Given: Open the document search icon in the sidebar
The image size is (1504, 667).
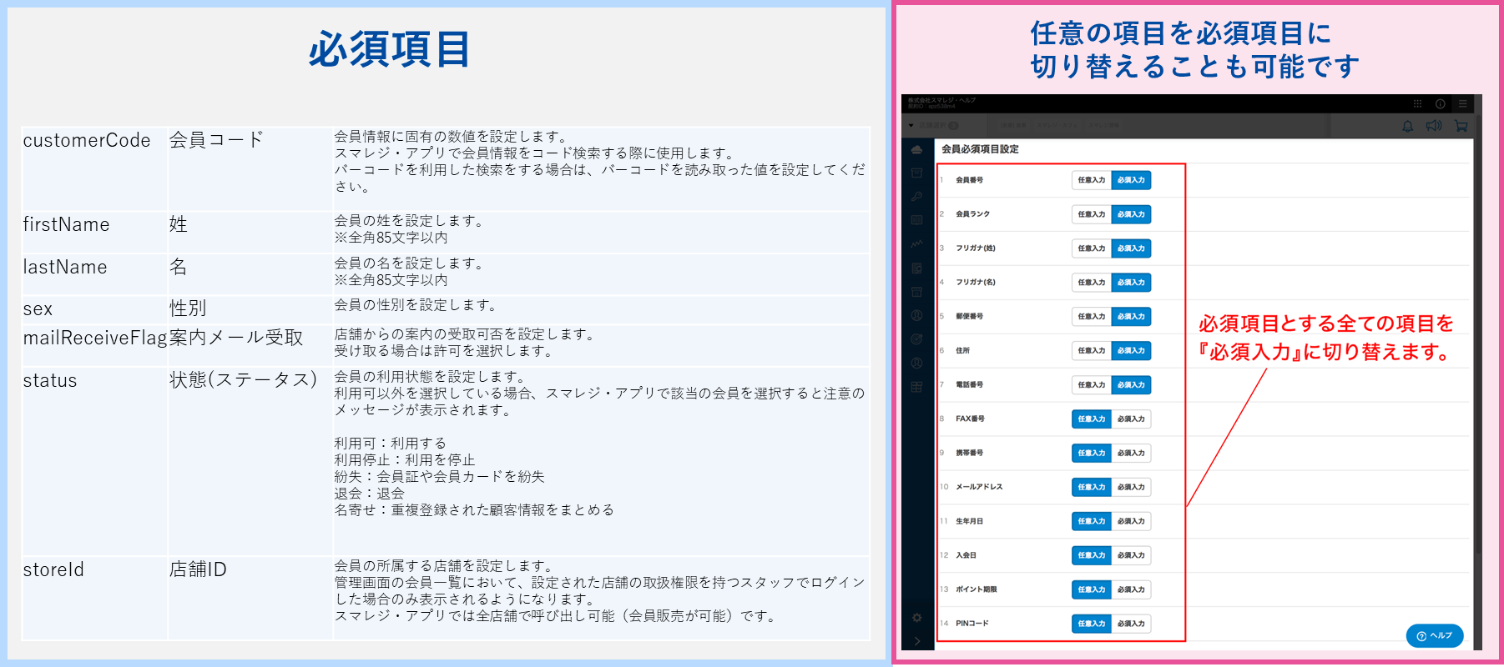Looking at the screenshot, I should [916, 268].
